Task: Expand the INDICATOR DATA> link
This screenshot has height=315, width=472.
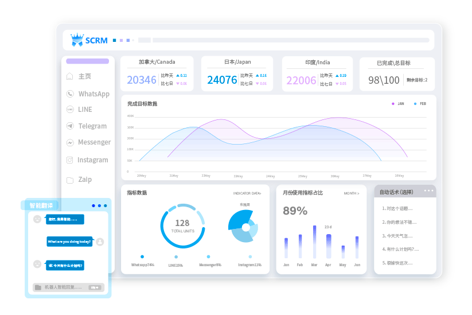Action: [x=247, y=193]
